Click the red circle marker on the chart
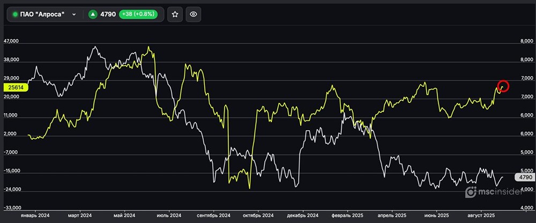The width and height of the screenshot is (536, 223). click(x=503, y=86)
